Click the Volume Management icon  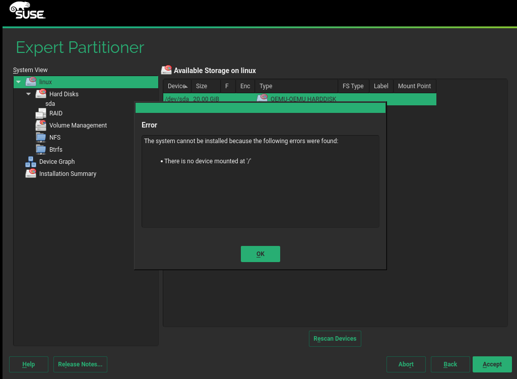coord(41,125)
